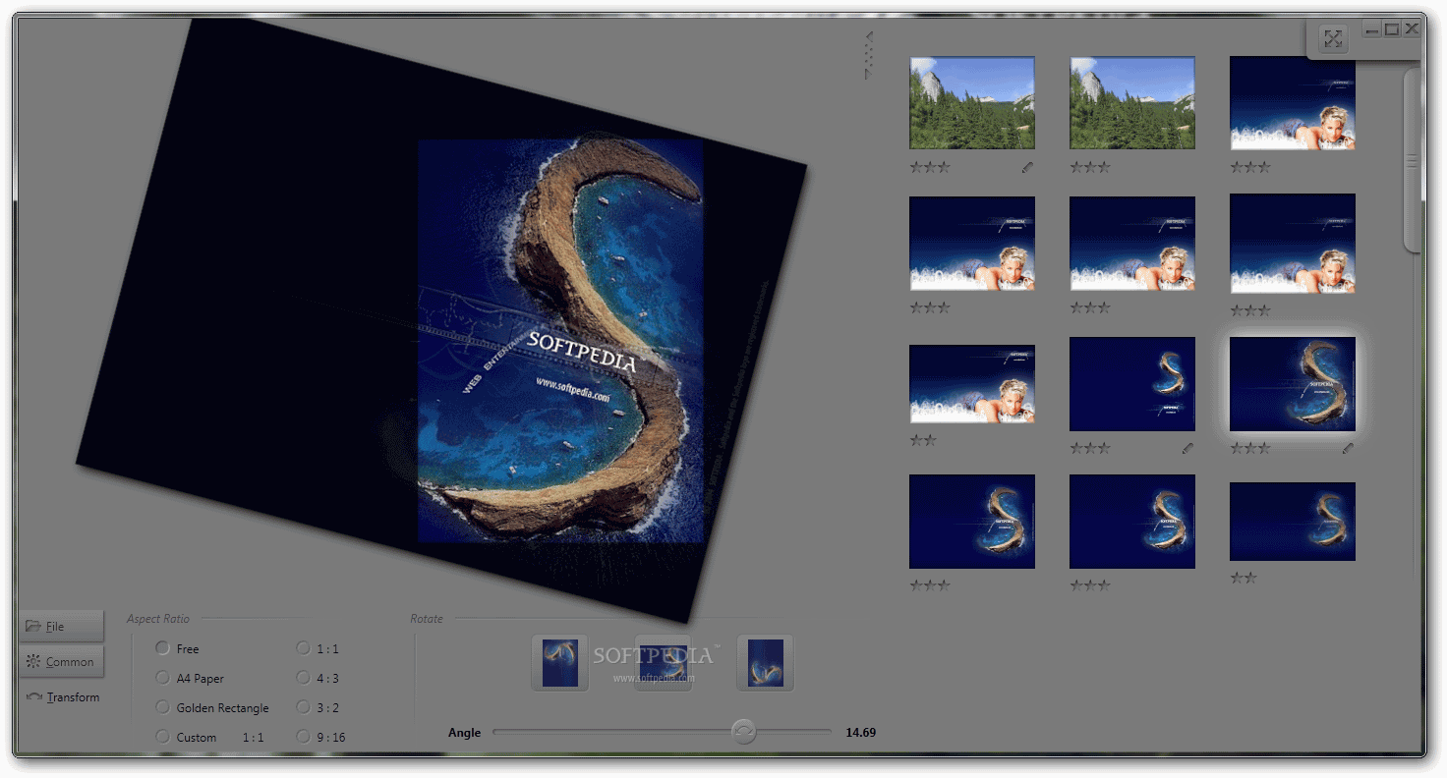Maximize the application window
1447x778 pixels.
click(x=1392, y=29)
